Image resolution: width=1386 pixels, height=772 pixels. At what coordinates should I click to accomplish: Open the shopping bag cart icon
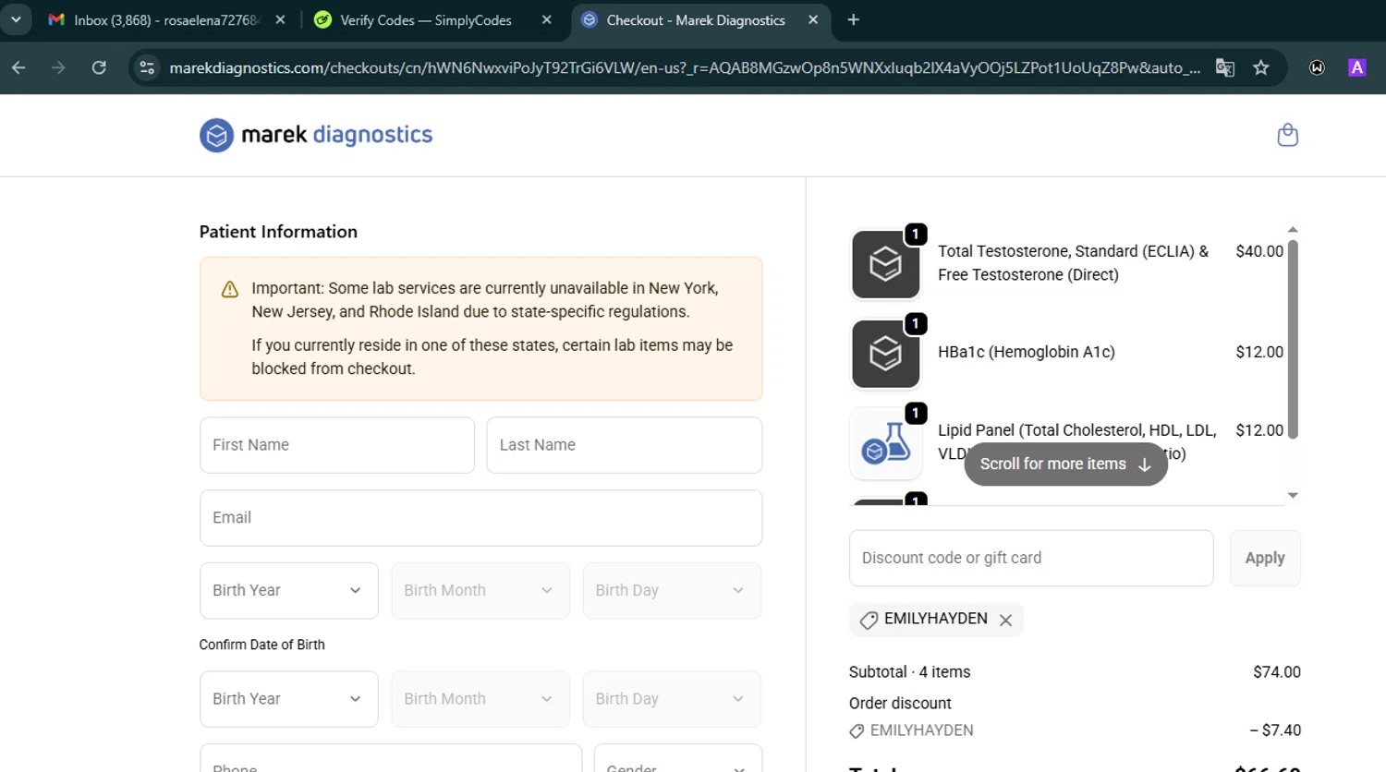coord(1287,136)
